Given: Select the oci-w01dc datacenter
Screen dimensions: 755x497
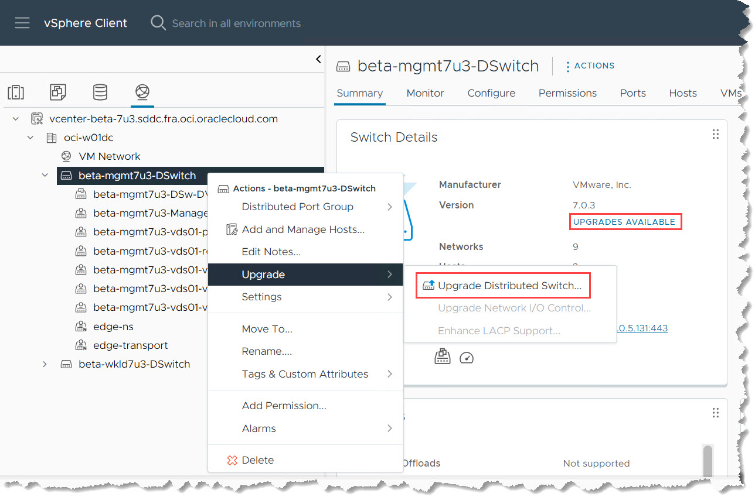Looking at the screenshot, I should pyautogui.click(x=89, y=138).
